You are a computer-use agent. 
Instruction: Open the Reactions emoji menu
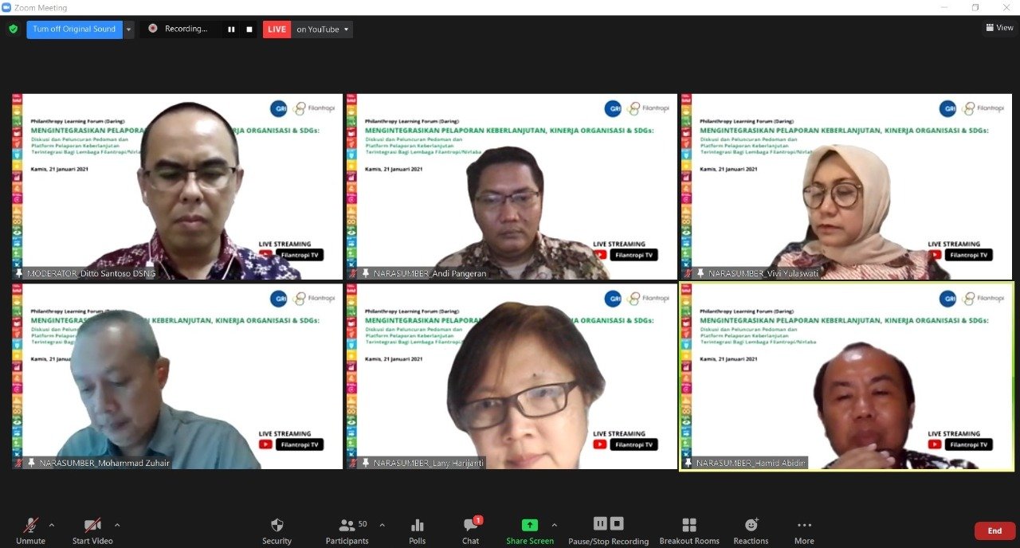click(x=751, y=526)
